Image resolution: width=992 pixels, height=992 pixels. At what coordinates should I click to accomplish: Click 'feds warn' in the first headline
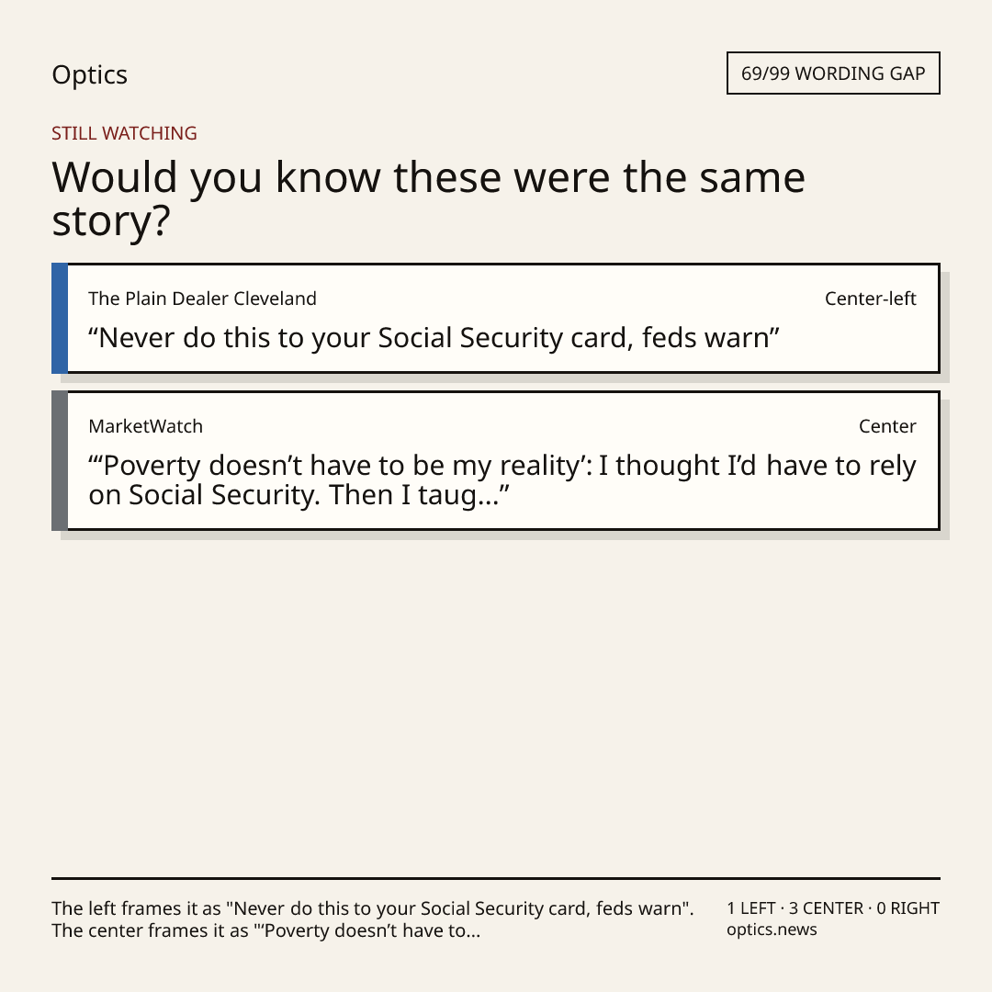pos(710,338)
